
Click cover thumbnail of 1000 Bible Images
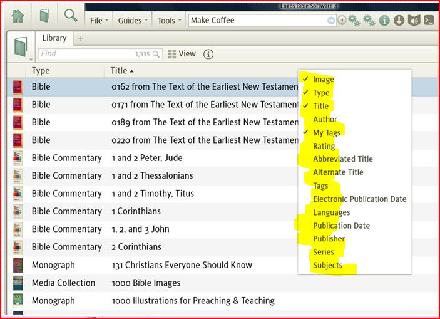tap(18, 283)
